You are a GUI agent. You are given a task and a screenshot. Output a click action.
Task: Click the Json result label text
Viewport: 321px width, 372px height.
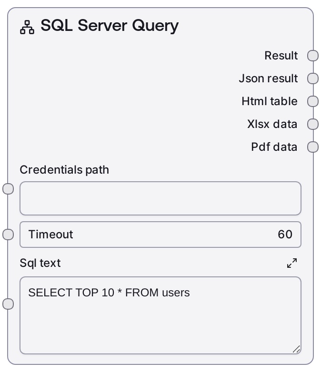pyautogui.click(x=268, y=78)
